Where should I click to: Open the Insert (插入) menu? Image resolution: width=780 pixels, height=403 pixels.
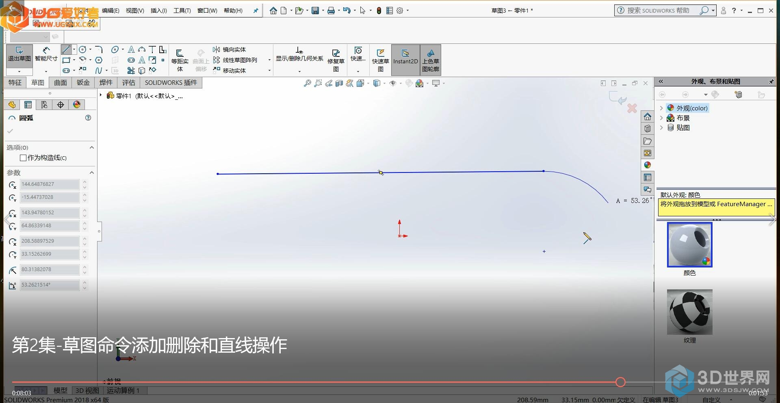coord(159,11)
